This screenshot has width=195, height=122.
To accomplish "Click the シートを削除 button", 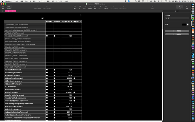I will [x=177, y=34].
